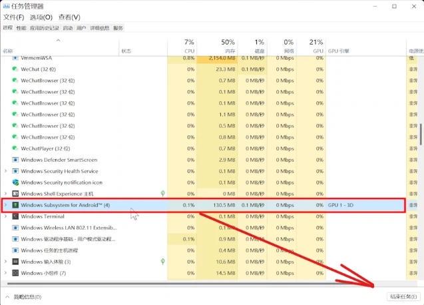Open the 选项(O) menu

(41, 17)
